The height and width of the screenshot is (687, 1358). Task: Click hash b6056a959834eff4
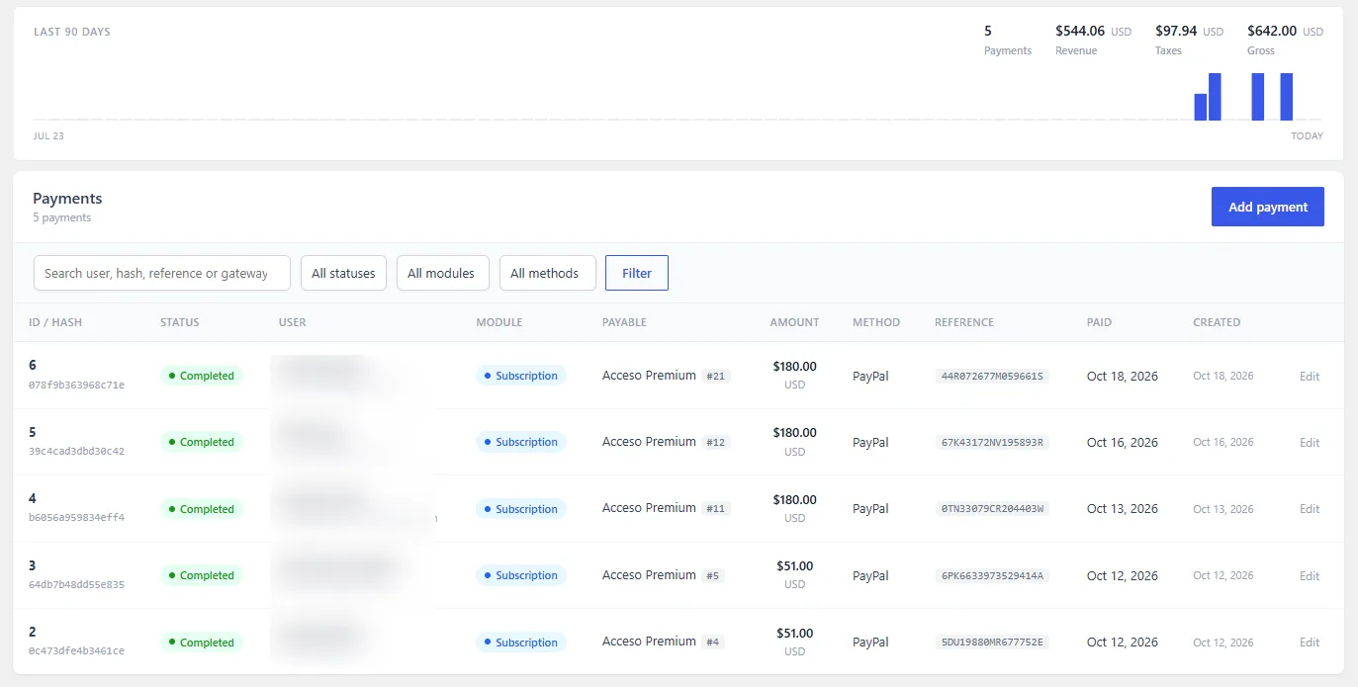click(76, 517)
